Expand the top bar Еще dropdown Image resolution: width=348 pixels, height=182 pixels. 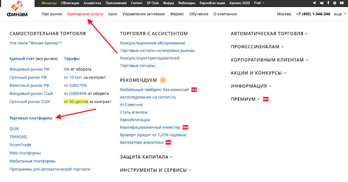(259, 3)
